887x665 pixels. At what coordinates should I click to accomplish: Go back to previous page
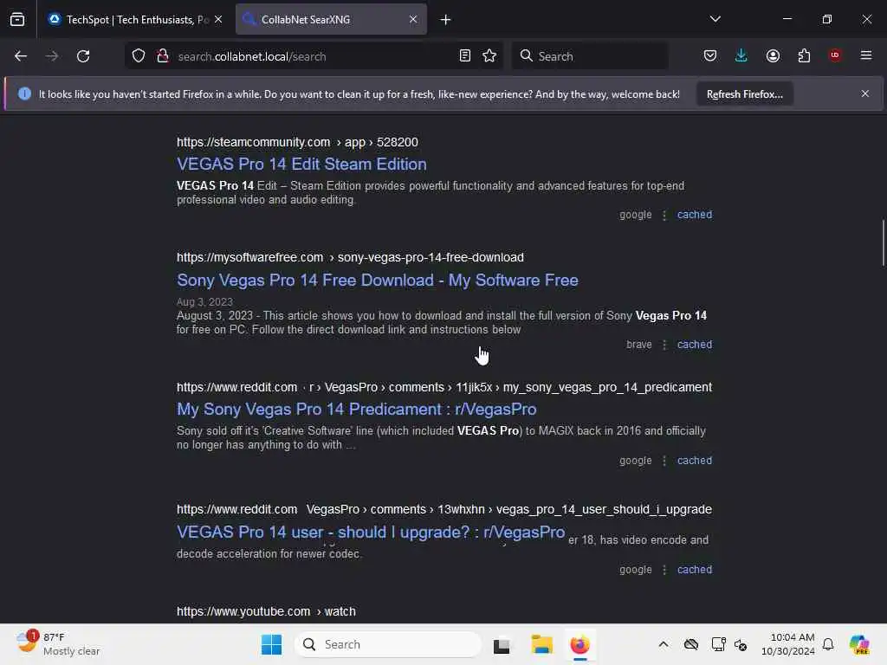[21, 56]
